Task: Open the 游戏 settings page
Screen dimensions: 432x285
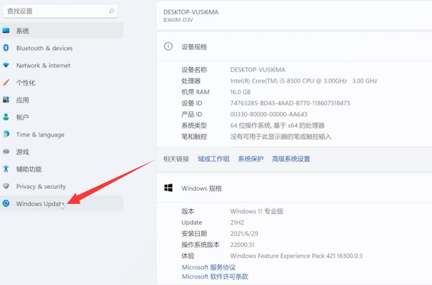Action: click(62, 152)
